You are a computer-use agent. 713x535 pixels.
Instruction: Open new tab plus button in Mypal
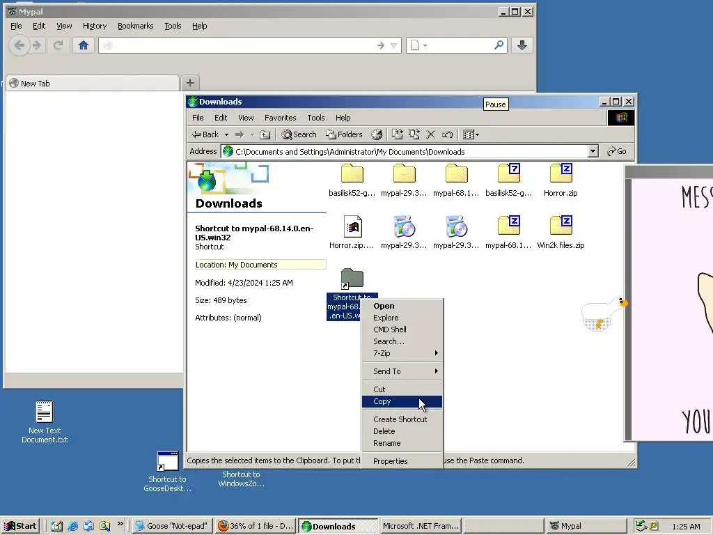[190, 83]
